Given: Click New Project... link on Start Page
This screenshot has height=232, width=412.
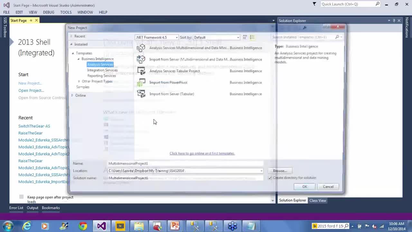Looking at the screenshot, I should (30, 83).
